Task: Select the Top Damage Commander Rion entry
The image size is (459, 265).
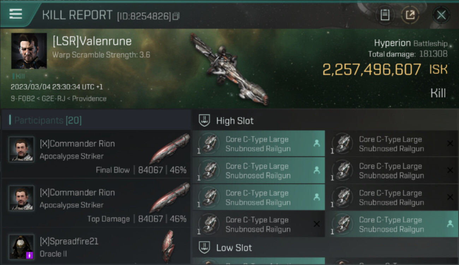Action: 96,203
